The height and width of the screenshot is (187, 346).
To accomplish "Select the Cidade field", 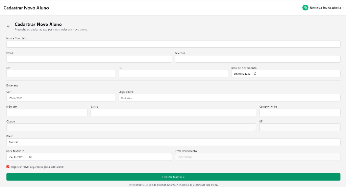I will [x=131, y=127].
